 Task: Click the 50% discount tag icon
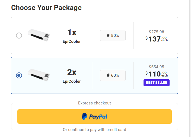108,36
